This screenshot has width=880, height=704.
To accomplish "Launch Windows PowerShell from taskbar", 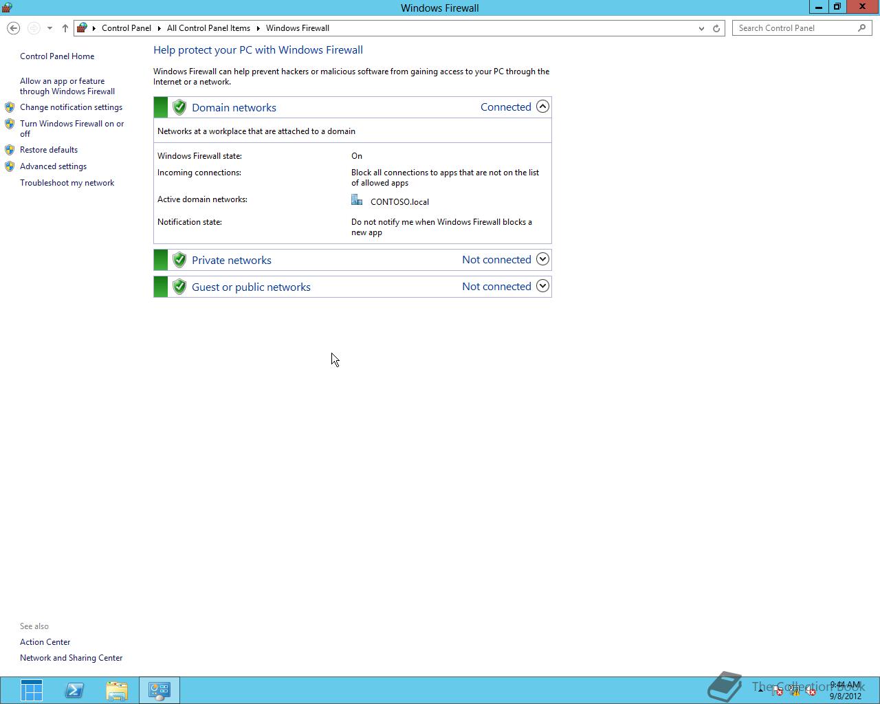I will click(x=74, y=690).
